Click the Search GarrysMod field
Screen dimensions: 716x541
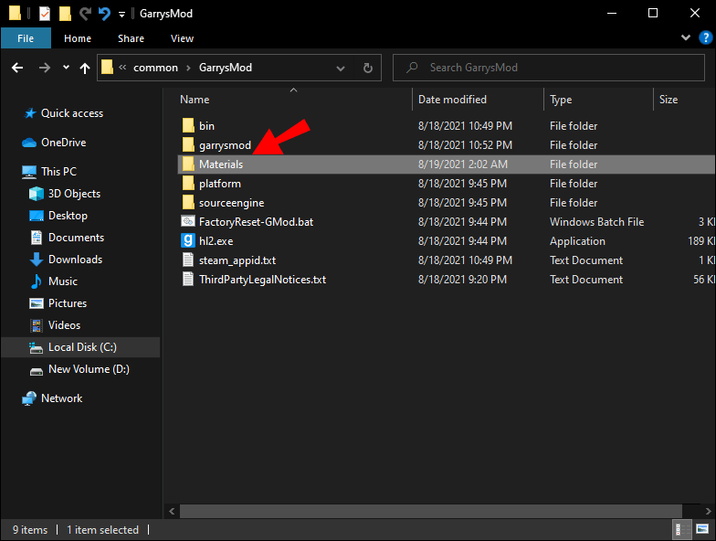(548, 68)
